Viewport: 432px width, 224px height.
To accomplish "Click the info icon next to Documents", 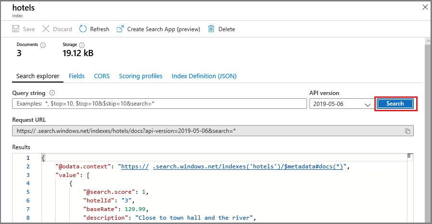I will pos(43,45).
